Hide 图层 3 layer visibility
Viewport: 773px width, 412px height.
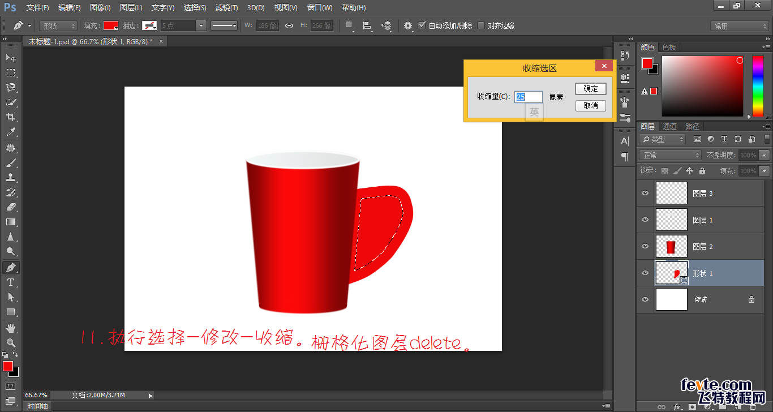(645, 194)
